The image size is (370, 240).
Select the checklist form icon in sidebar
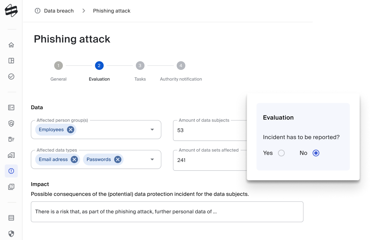(11, 108)
